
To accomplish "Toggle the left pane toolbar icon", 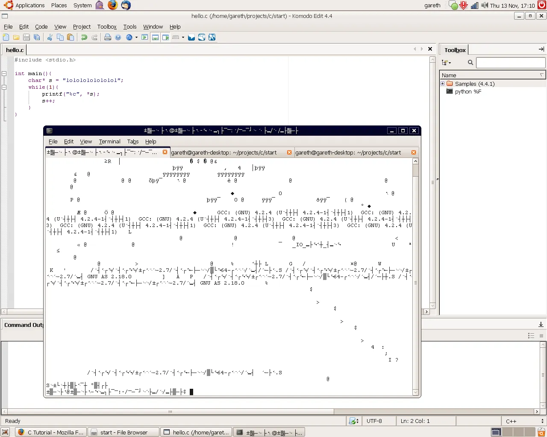I will (145, 38).
